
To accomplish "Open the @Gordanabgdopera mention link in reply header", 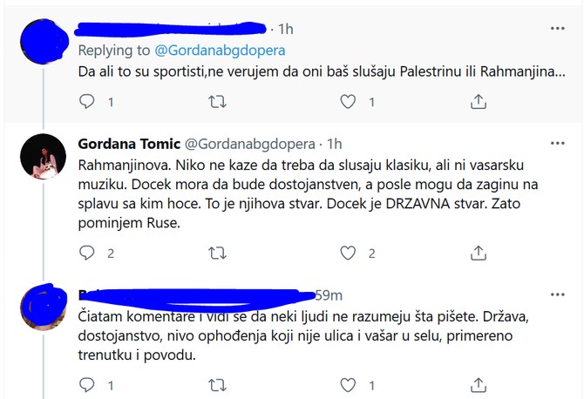I will click(220, 51).
